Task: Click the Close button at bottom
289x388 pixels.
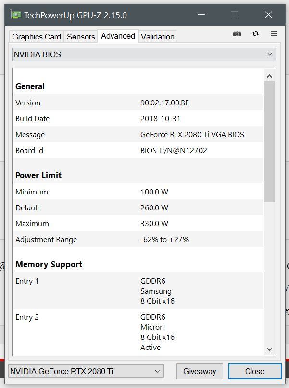Action: click(254, 371)
